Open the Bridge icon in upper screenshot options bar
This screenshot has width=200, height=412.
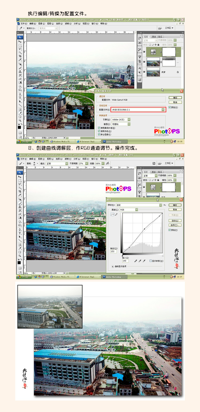(x=160, y=28)
